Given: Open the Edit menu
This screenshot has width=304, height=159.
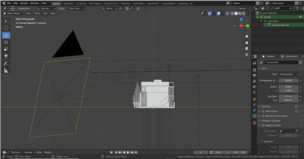Looking at the screenshot, I should [16, 3].
